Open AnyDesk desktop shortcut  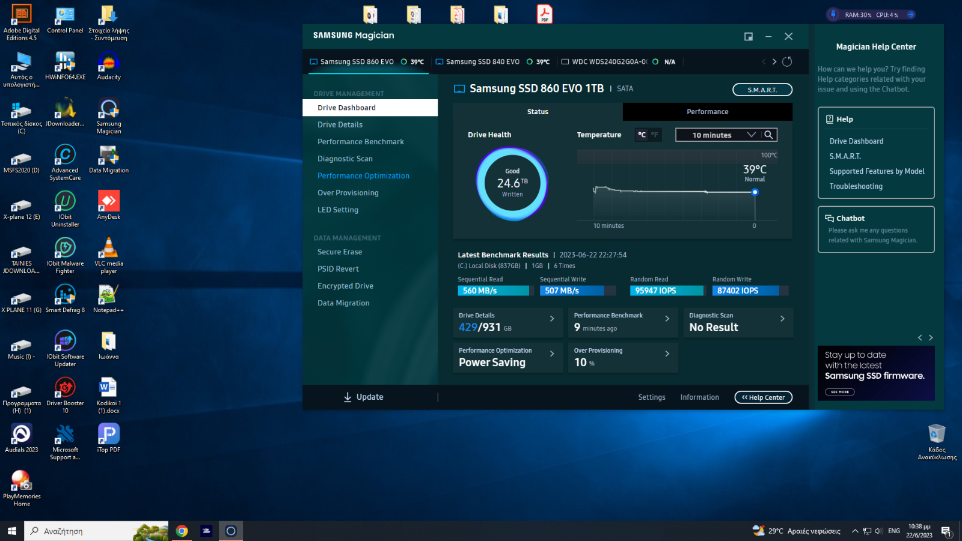click(x=109, y=206)
